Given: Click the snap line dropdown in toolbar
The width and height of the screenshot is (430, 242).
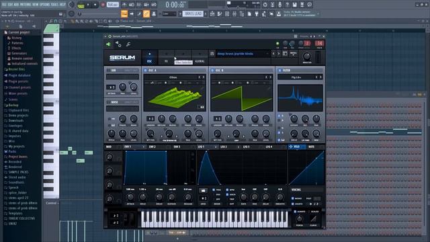Looking at the screenshot, I should 169,13.
